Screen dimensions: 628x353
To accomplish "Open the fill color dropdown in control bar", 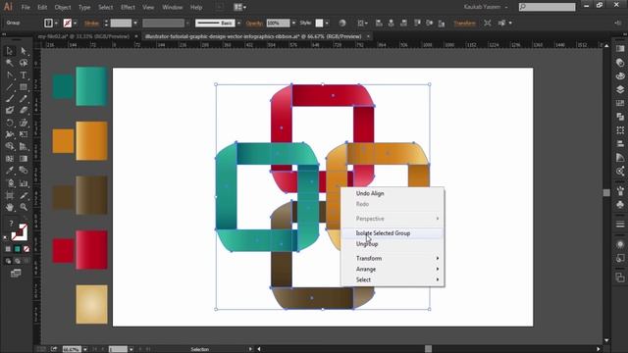I will coord(56,24).
